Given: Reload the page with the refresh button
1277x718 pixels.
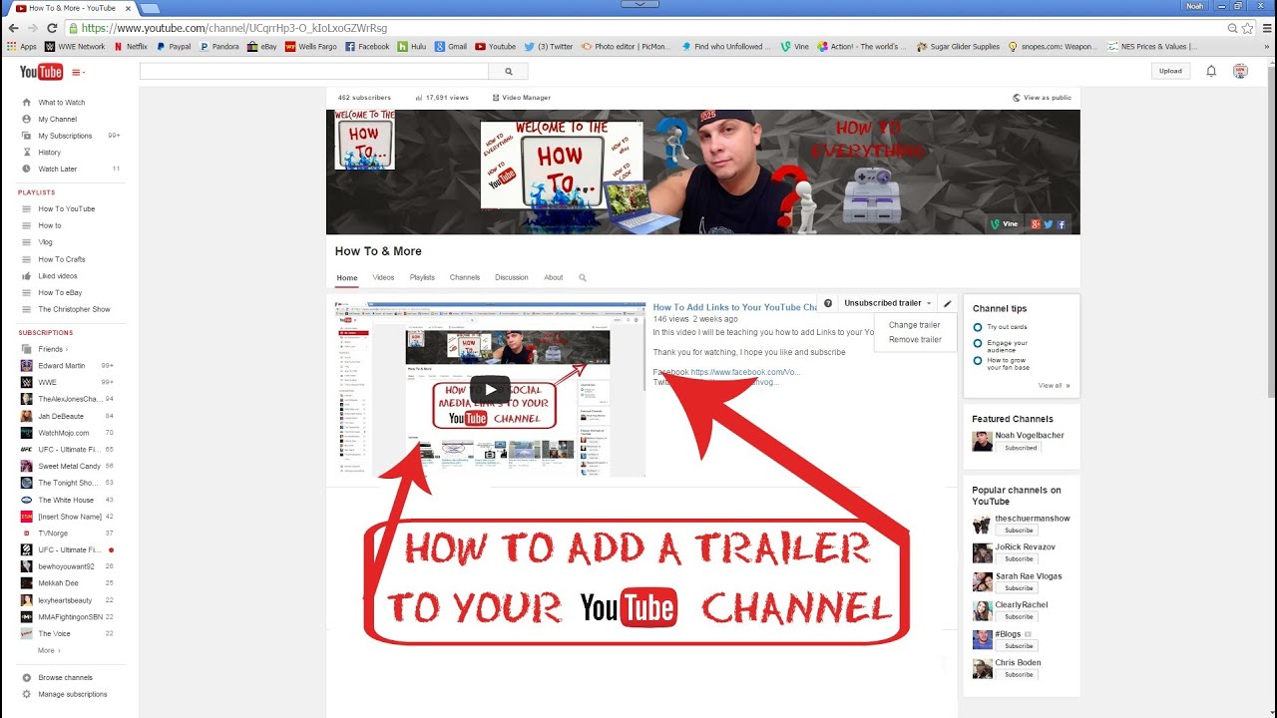Looking at the screenshot, I should point(53,28).
